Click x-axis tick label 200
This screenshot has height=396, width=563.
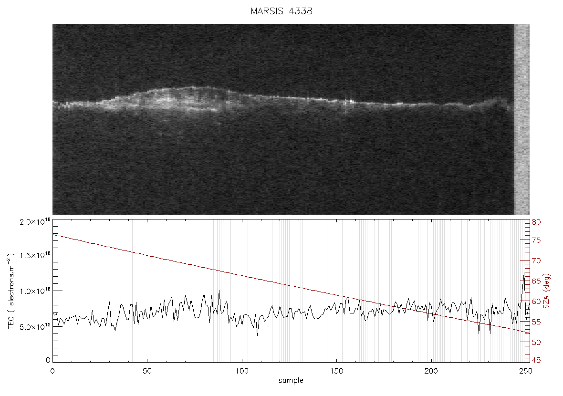pyautogui.click(x=431, y=371)
